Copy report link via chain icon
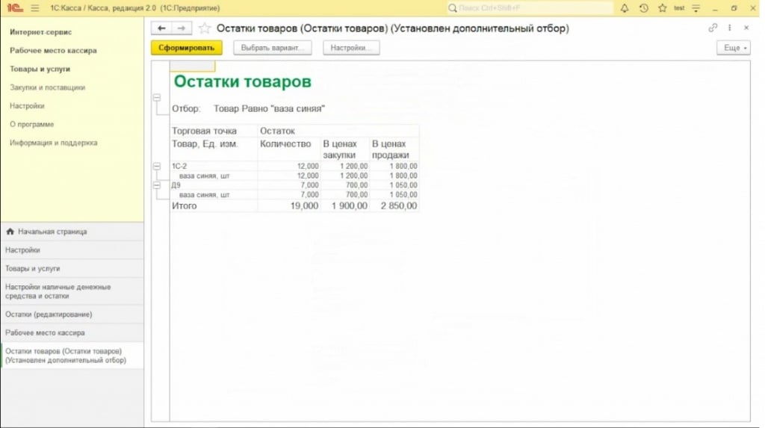This screenshot has height=428, width=765. (x=713, y=28)
